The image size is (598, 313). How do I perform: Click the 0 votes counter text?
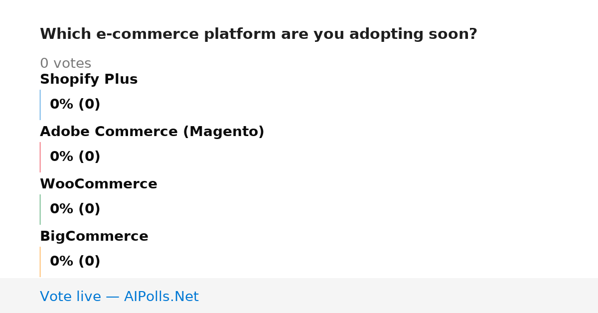coord(66,63)
